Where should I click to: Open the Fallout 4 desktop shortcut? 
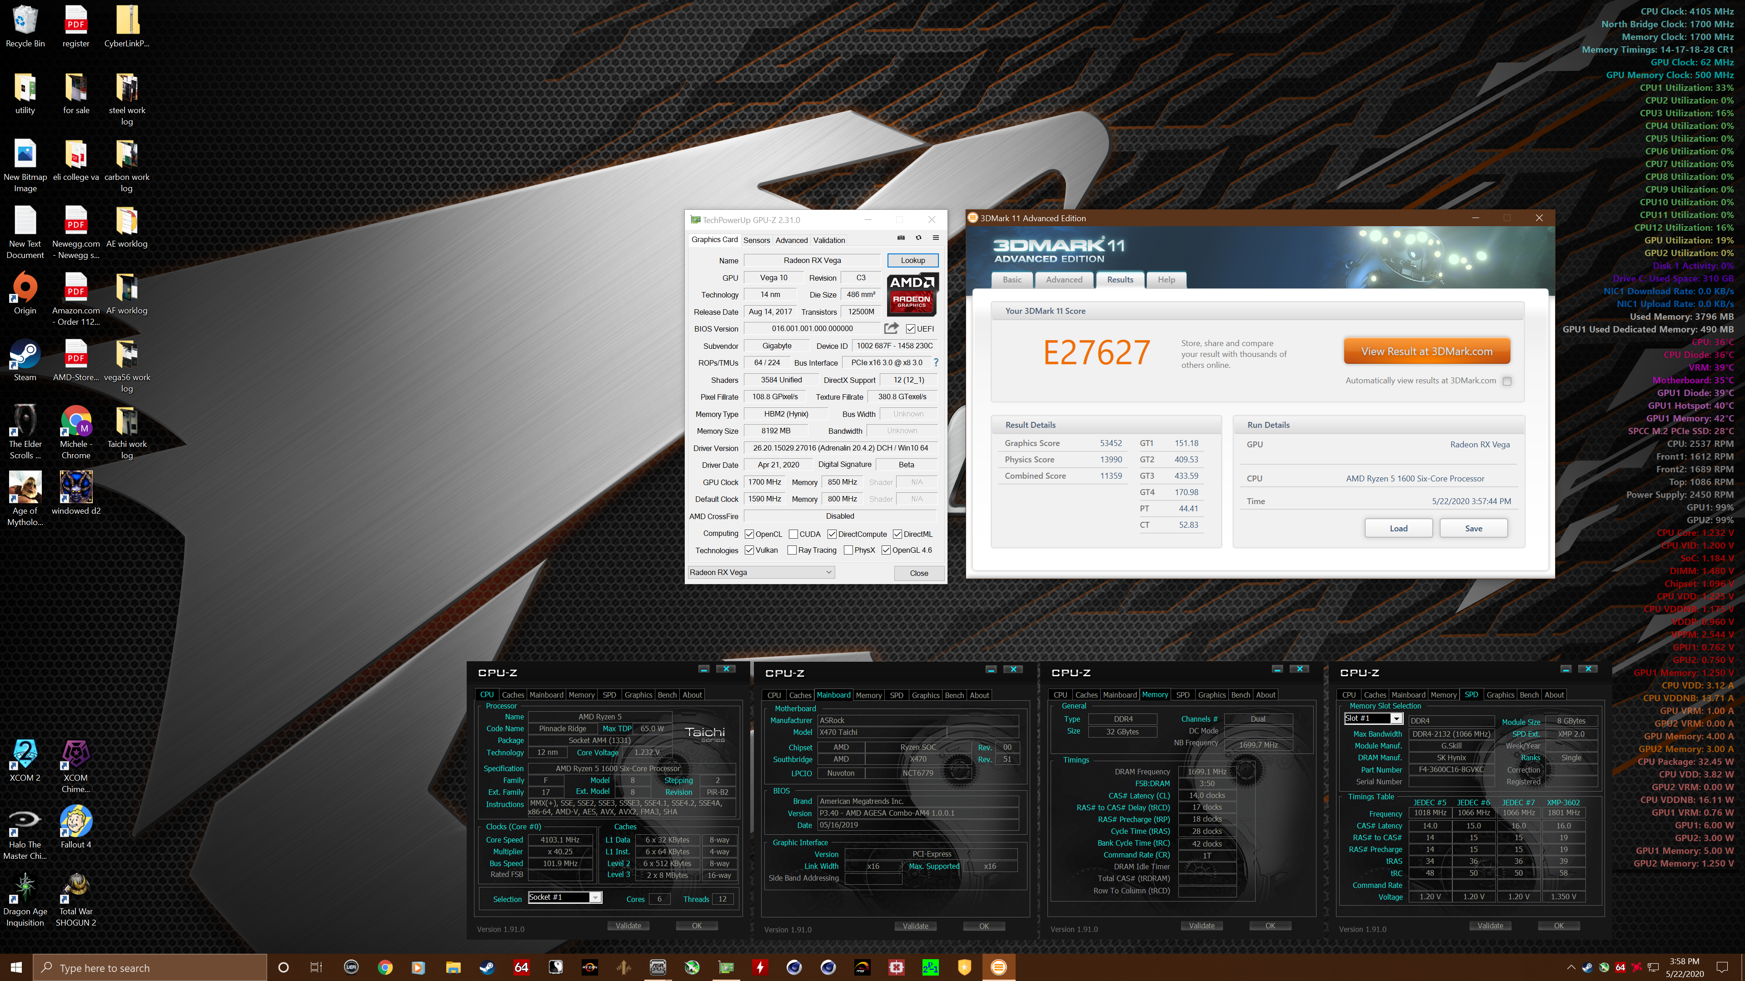coord(76,827)
